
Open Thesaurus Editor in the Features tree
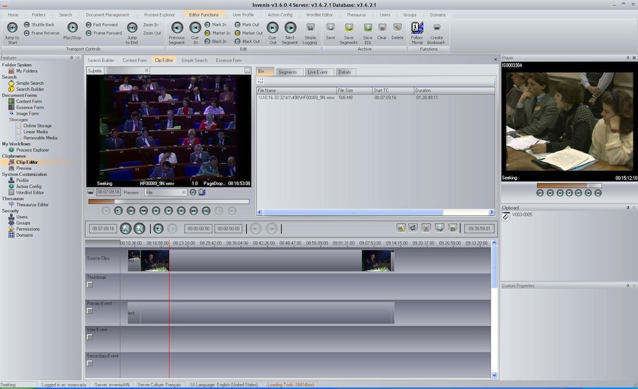[x=32, y=204]
